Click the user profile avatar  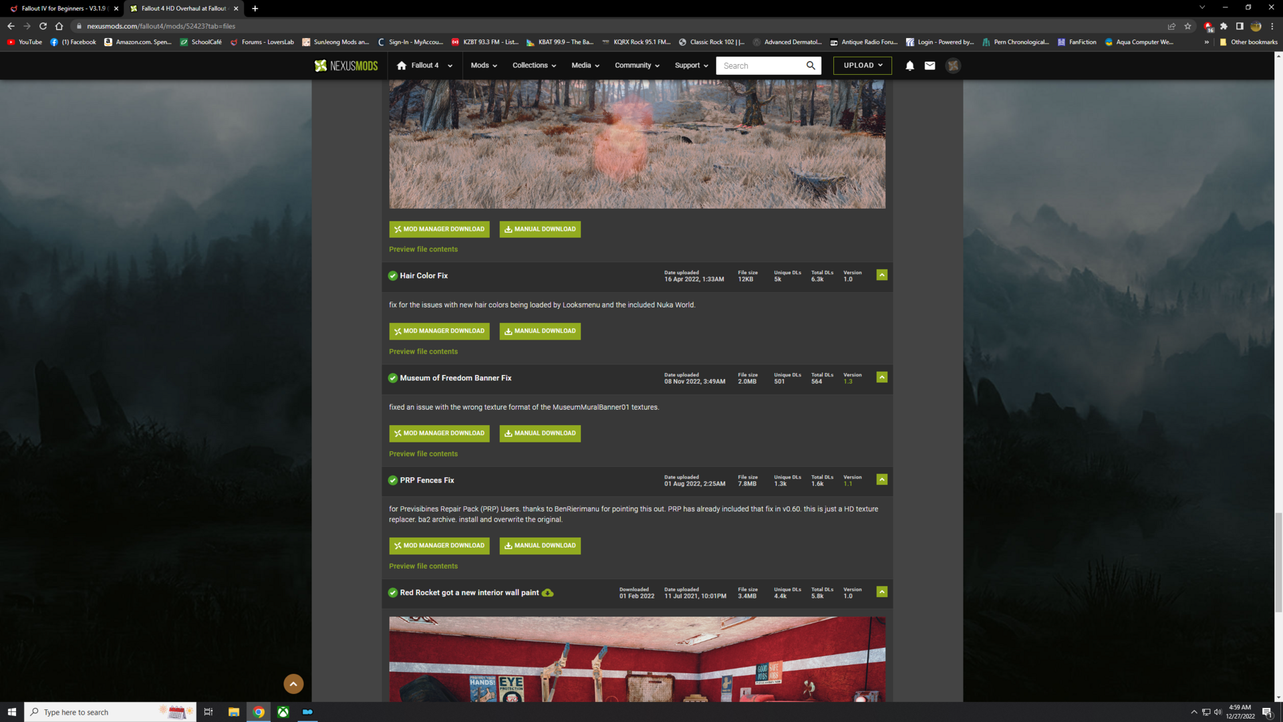[953, 66]
